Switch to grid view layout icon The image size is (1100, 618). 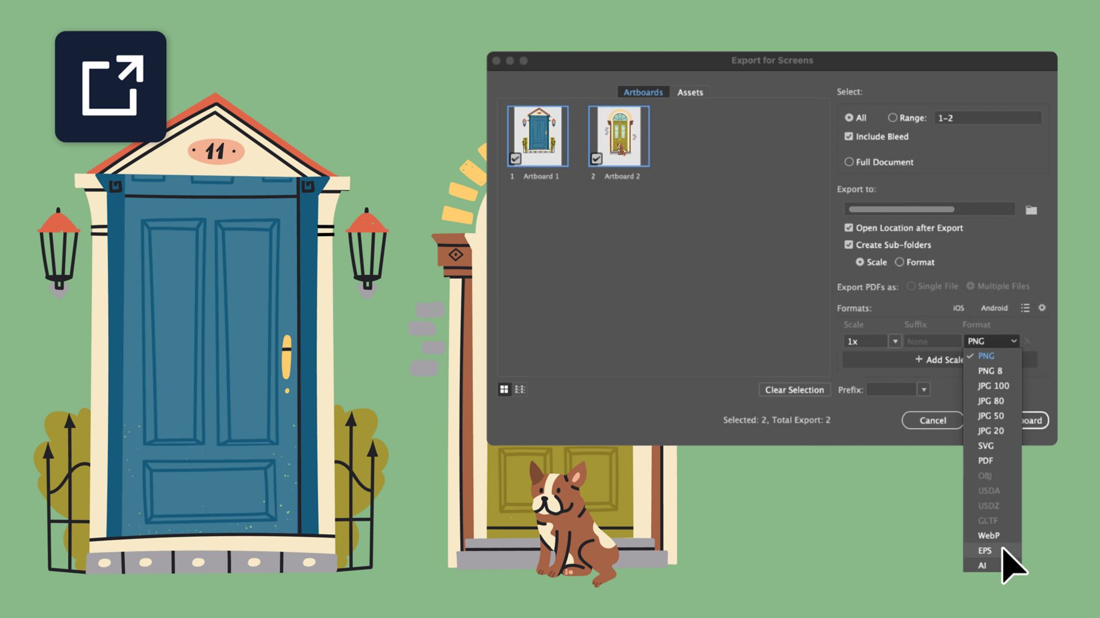coord(505,389)
